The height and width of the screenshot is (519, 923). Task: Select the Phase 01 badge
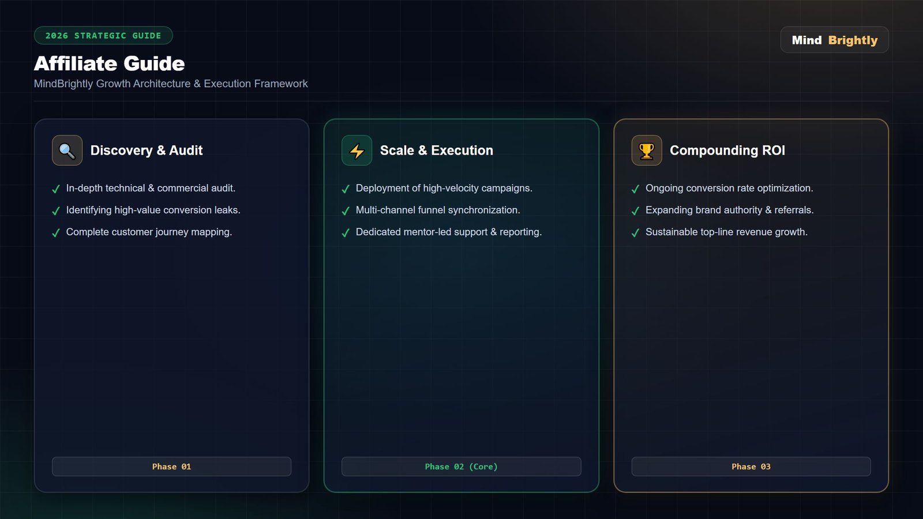tap(171, 467)
